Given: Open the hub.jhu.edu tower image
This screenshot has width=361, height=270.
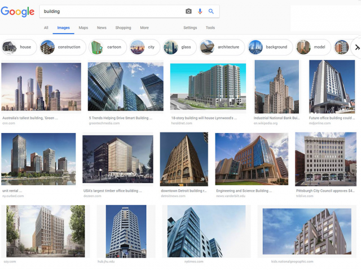Looking at the screenshot, I should pos(126,231).
